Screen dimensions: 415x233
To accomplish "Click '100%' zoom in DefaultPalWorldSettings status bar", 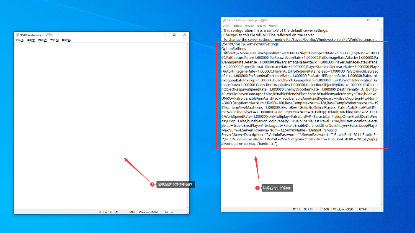I will coord(326,209).
